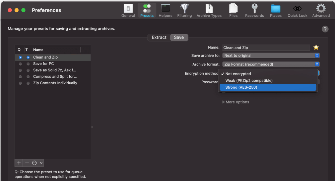Switch to the Extract tab
This screenshot has height=181, width=335.
tap(159, 37)
